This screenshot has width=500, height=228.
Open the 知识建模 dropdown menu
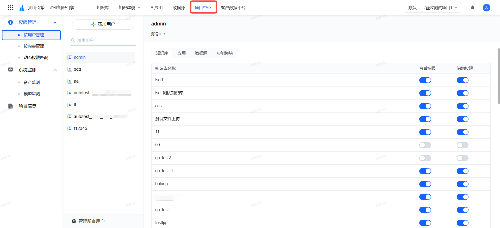(x=129, y=8)
